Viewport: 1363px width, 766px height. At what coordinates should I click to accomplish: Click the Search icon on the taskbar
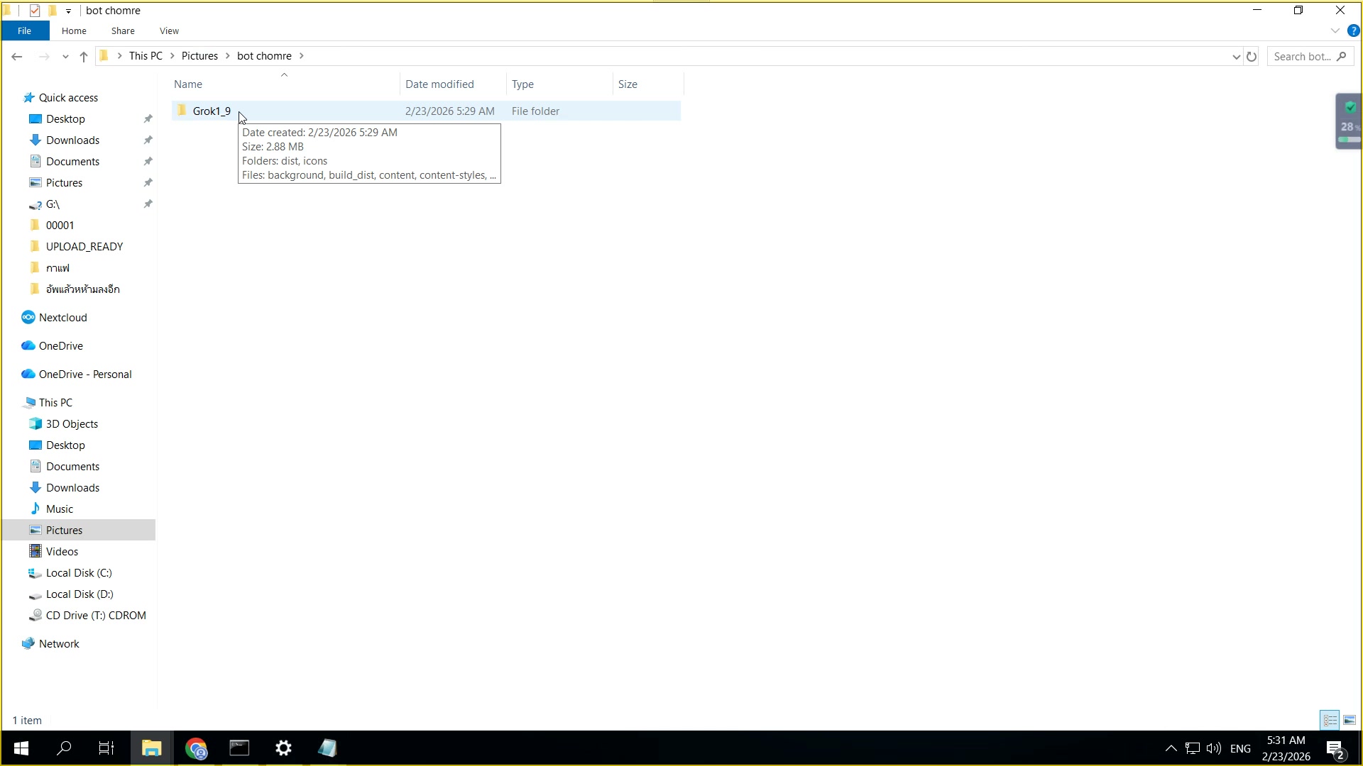tap(63, 748)
